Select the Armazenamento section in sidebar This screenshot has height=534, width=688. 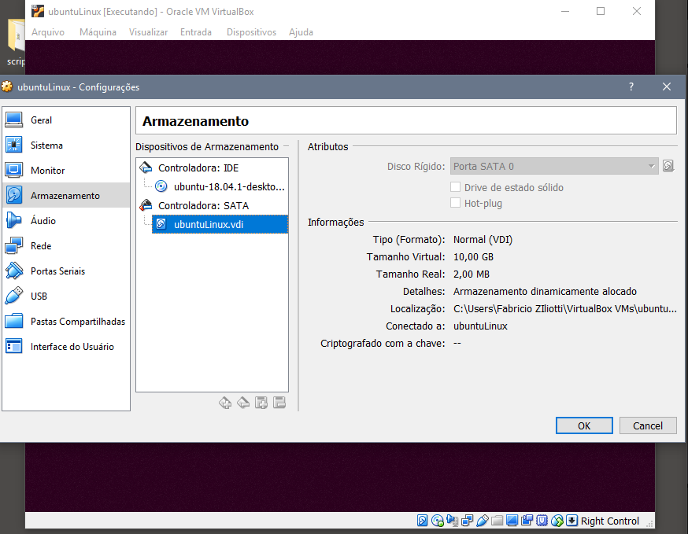pyautogui.click(x=66, y=196)
